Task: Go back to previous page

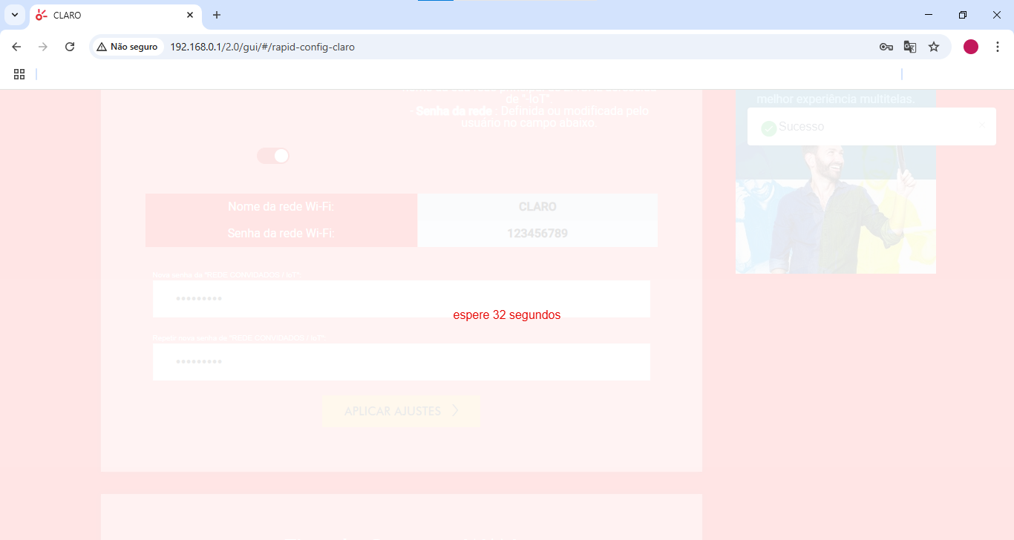Action: pos(16,47)
